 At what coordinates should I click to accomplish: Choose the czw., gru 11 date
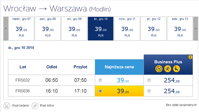(x=127, y=28)
